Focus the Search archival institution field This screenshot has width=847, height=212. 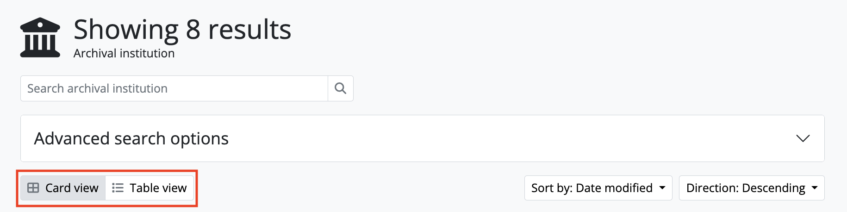point(174,88)
